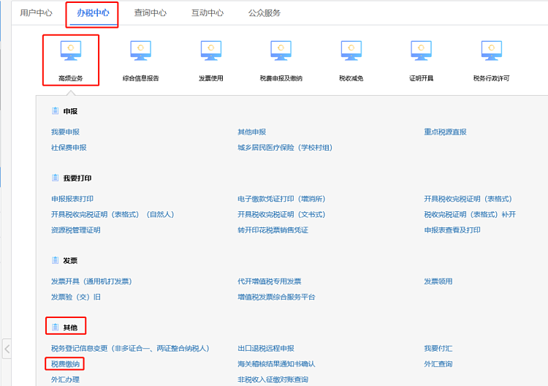Screen dimensions: 548x386
Task: Click the document icon beside 申报 heading
Action: (56, 111)
